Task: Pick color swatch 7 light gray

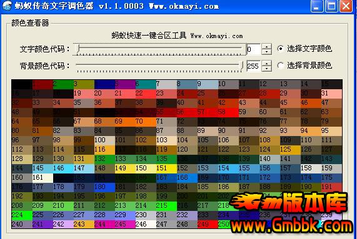Action: click(166, 84)
